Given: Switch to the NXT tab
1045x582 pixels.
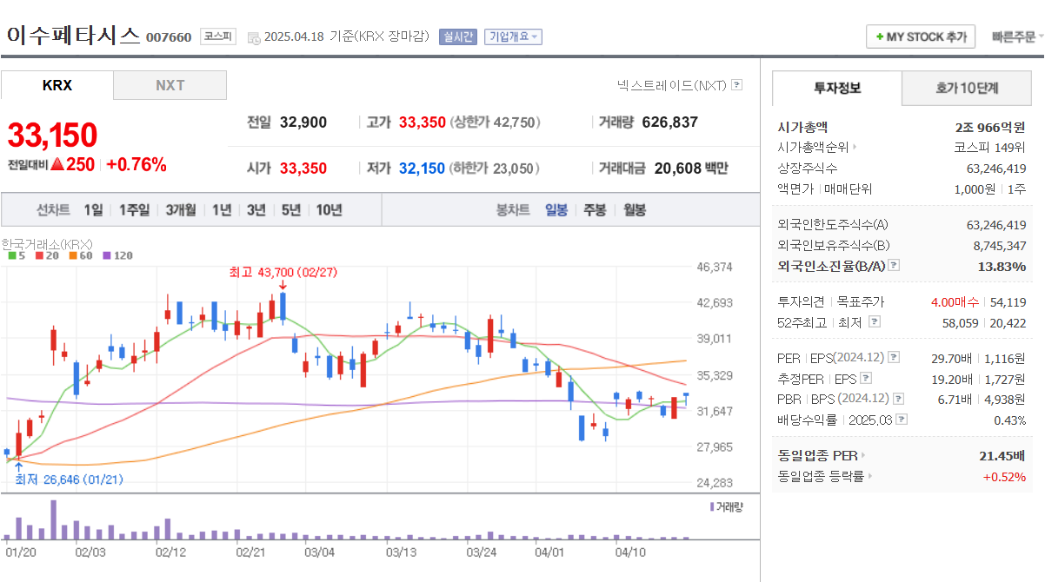Looking at the screenshot, I should coord(170,85).
